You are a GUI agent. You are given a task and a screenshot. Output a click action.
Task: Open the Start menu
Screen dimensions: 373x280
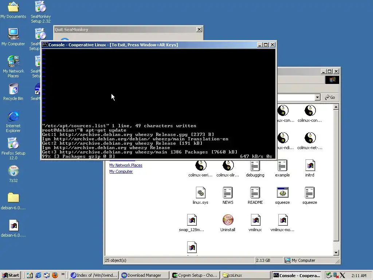[11, 275]
